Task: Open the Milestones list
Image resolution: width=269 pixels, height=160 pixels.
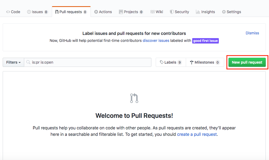Action: point(205,62)
